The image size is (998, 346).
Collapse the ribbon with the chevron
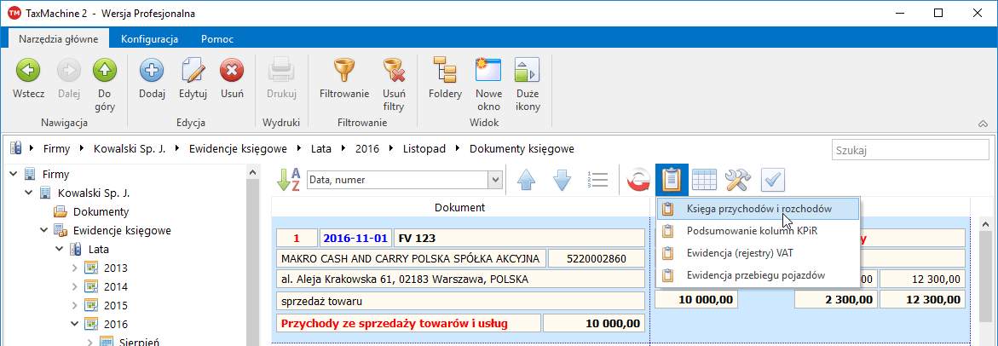[x=982, y=124]
